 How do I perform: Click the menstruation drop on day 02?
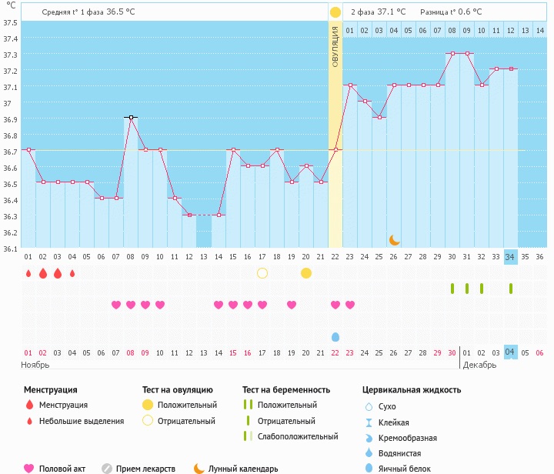[43, 273]
